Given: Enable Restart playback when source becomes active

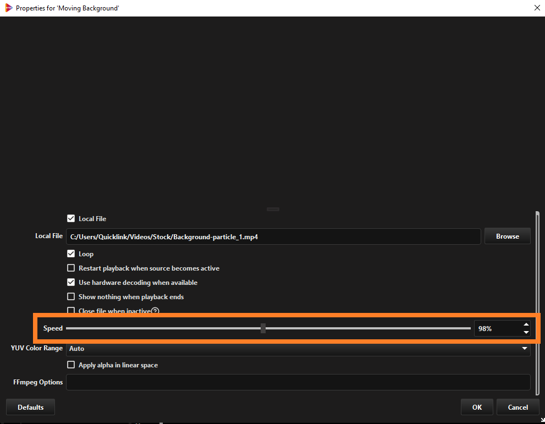Looking at the screenshot, I should [71, 268].
